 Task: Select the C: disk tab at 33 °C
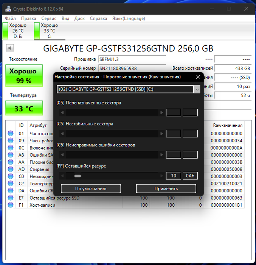(49, 31)
